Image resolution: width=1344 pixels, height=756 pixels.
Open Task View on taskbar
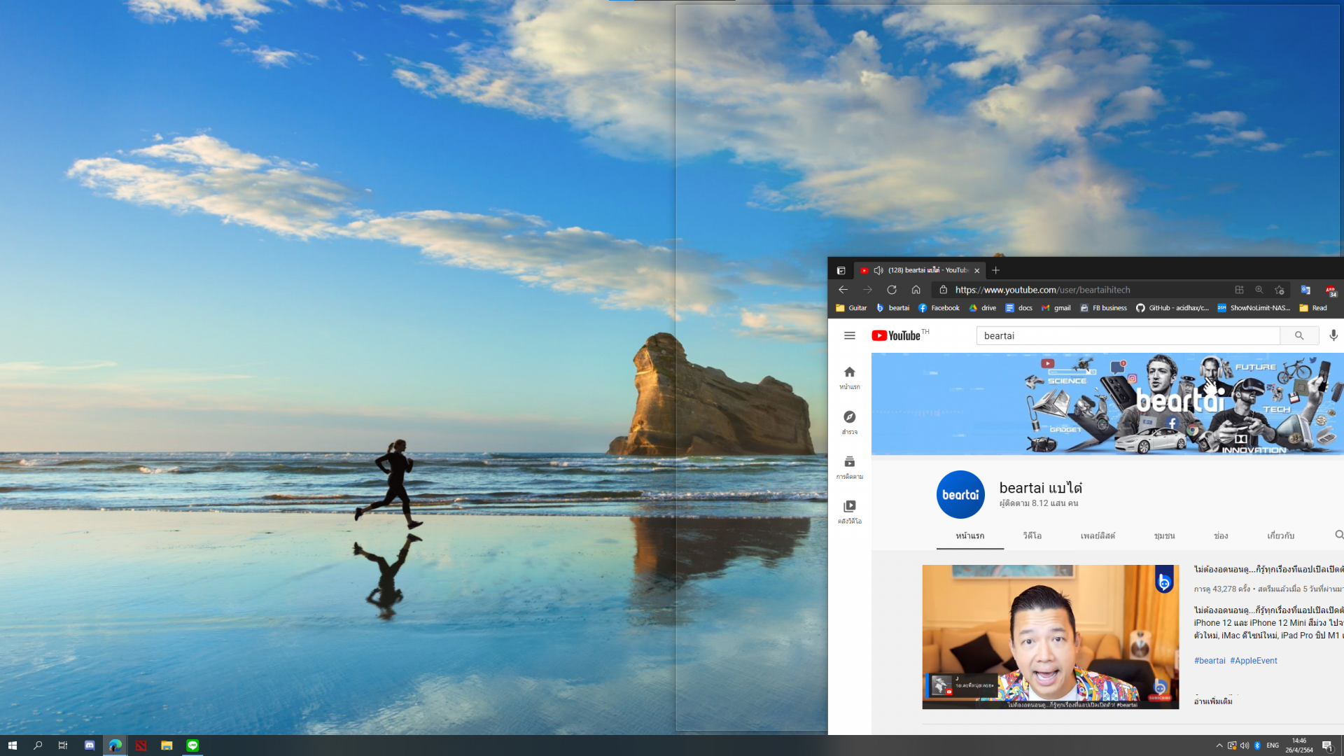click(63, 745)
